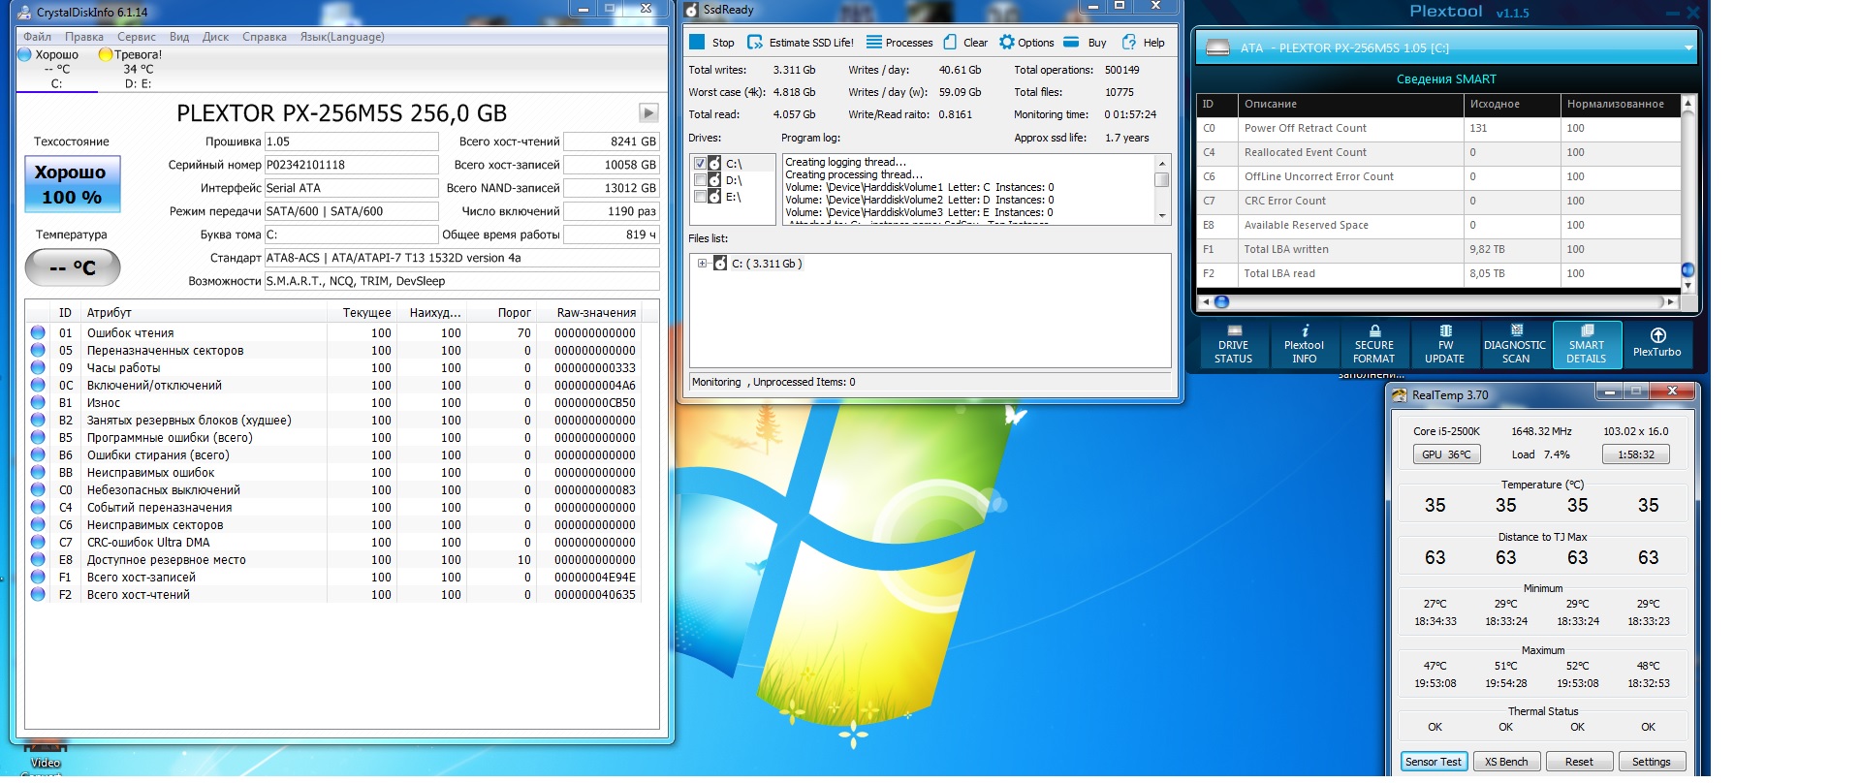
Task: Open Diagnostic Scan in Plextool
Action: tap(1515, 345)
